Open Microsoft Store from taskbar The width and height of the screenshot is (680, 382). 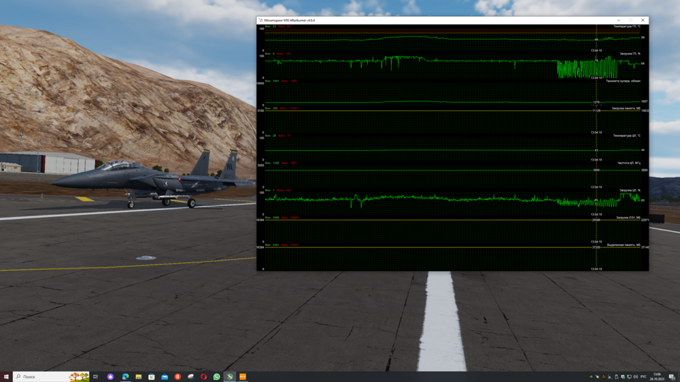(152, 377)
